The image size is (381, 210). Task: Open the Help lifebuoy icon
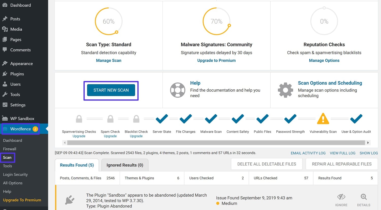178,90
